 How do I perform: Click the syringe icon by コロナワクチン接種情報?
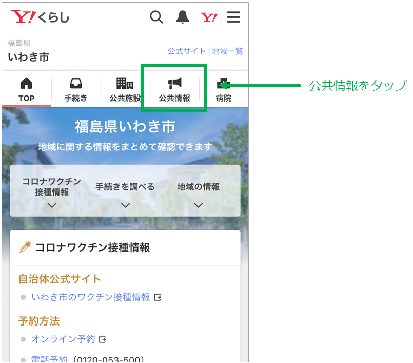[25, 247]
